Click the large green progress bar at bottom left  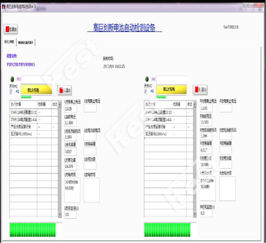pyautogui.click(x=32, y=230)
